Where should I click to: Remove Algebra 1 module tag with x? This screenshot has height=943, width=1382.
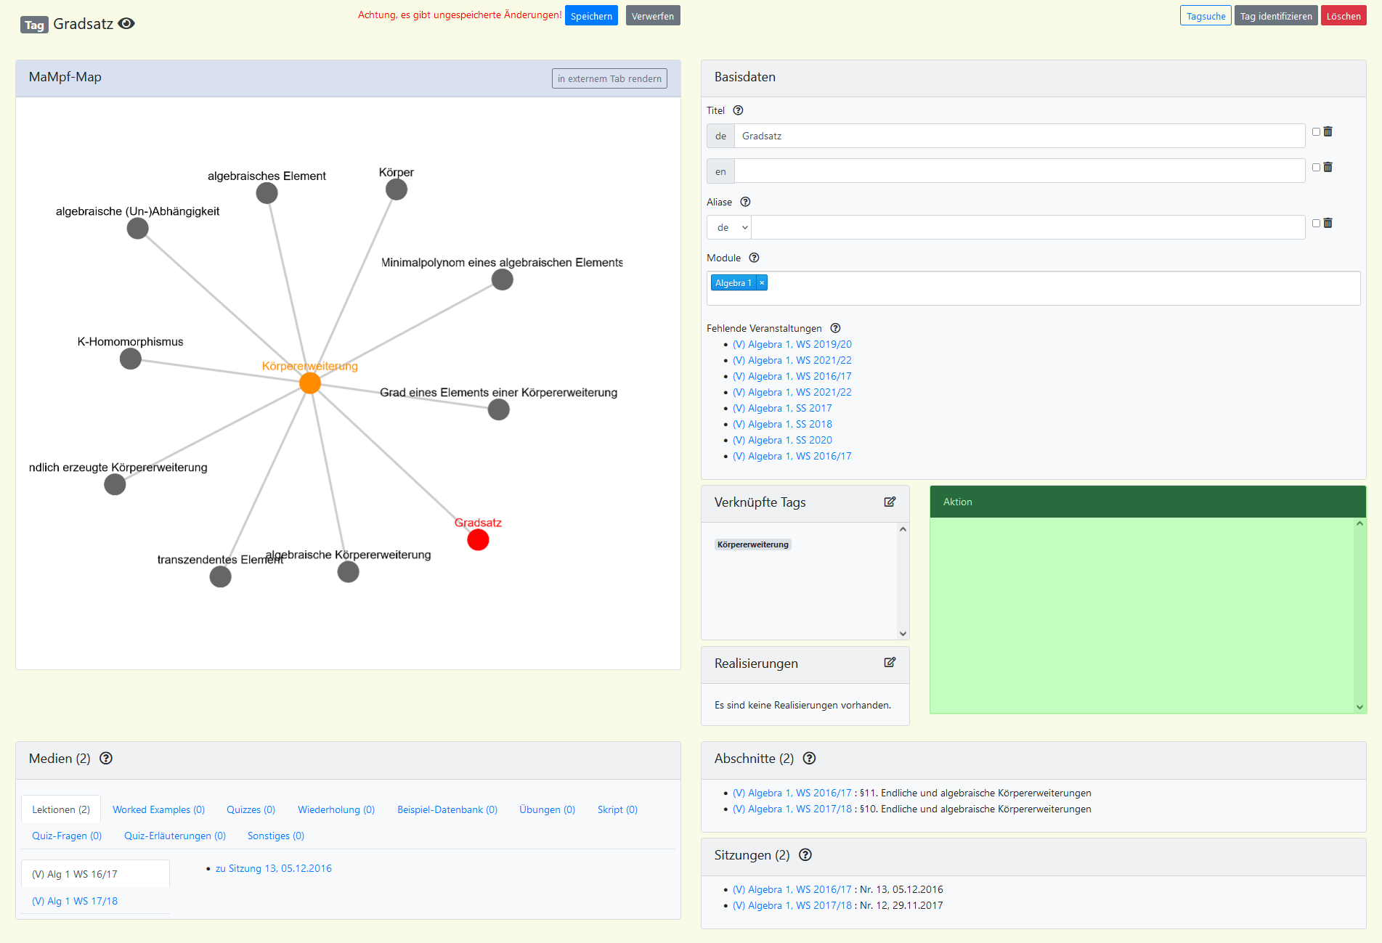pos(762,282)
